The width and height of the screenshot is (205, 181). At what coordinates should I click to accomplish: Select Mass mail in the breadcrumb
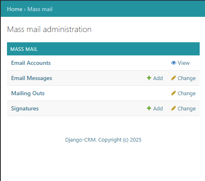[40, 9]
